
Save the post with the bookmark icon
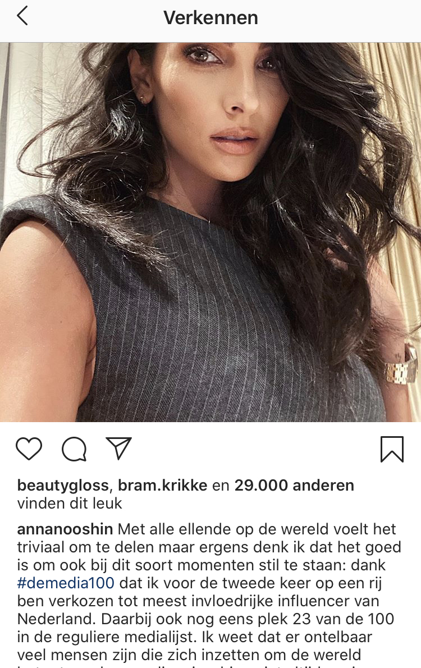392,449
